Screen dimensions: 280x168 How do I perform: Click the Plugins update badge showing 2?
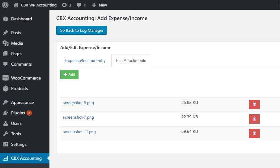tap(29, 113)
